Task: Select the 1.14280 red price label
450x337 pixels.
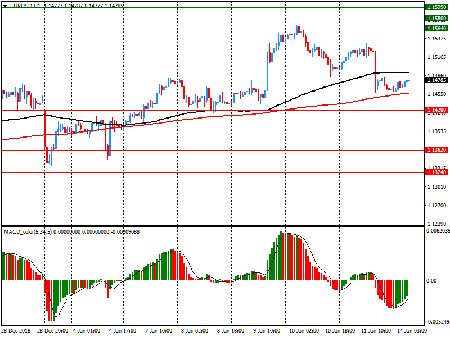Action: click(436, 110)
